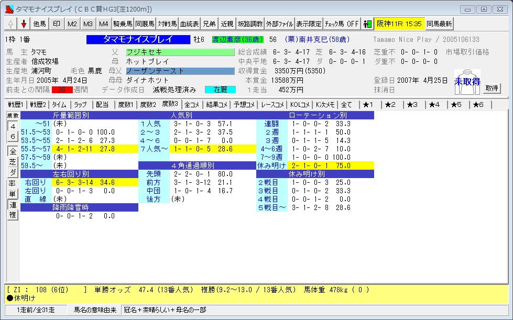
Task: Click the green フジキセキ sire field
Action: (180, 52)
